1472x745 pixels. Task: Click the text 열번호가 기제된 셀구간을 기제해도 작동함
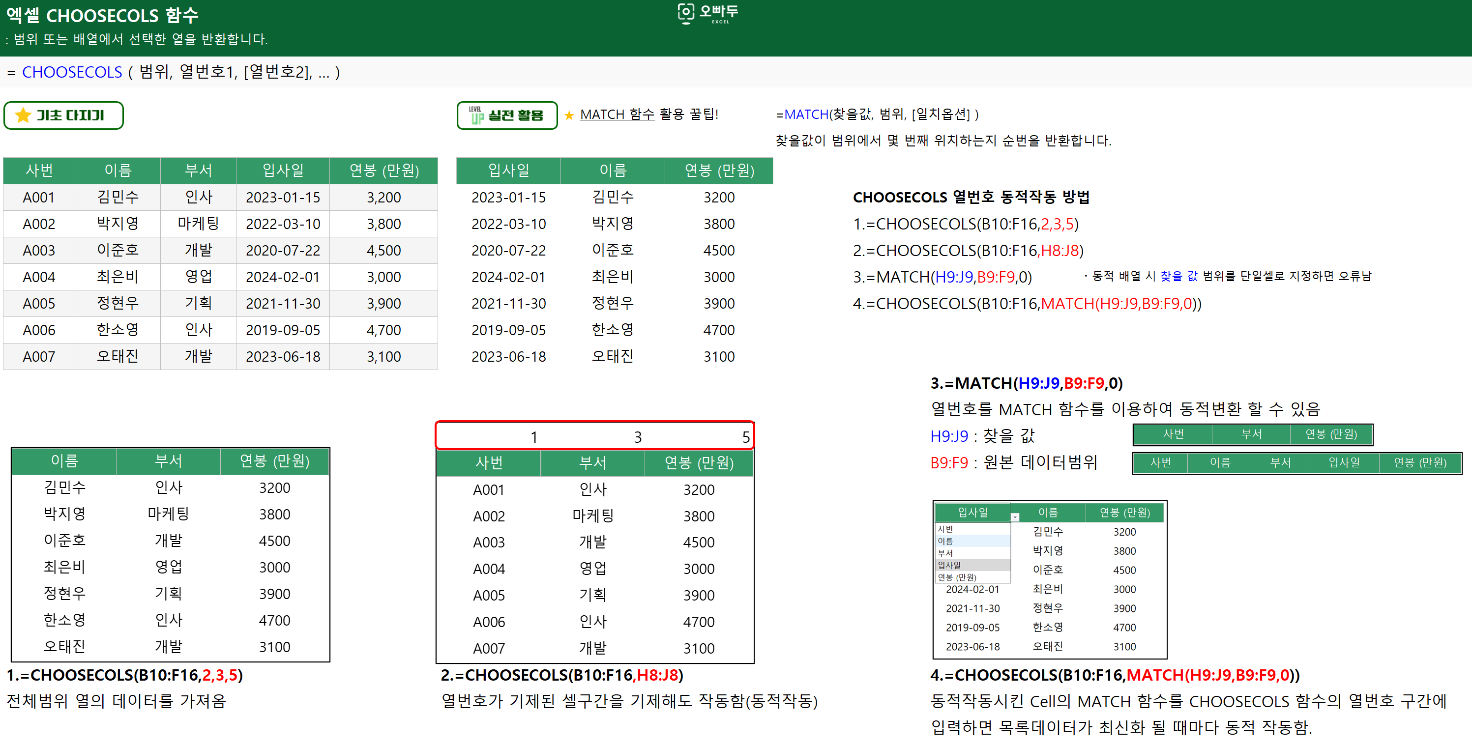pyautogui.click(x=629, y=701)
